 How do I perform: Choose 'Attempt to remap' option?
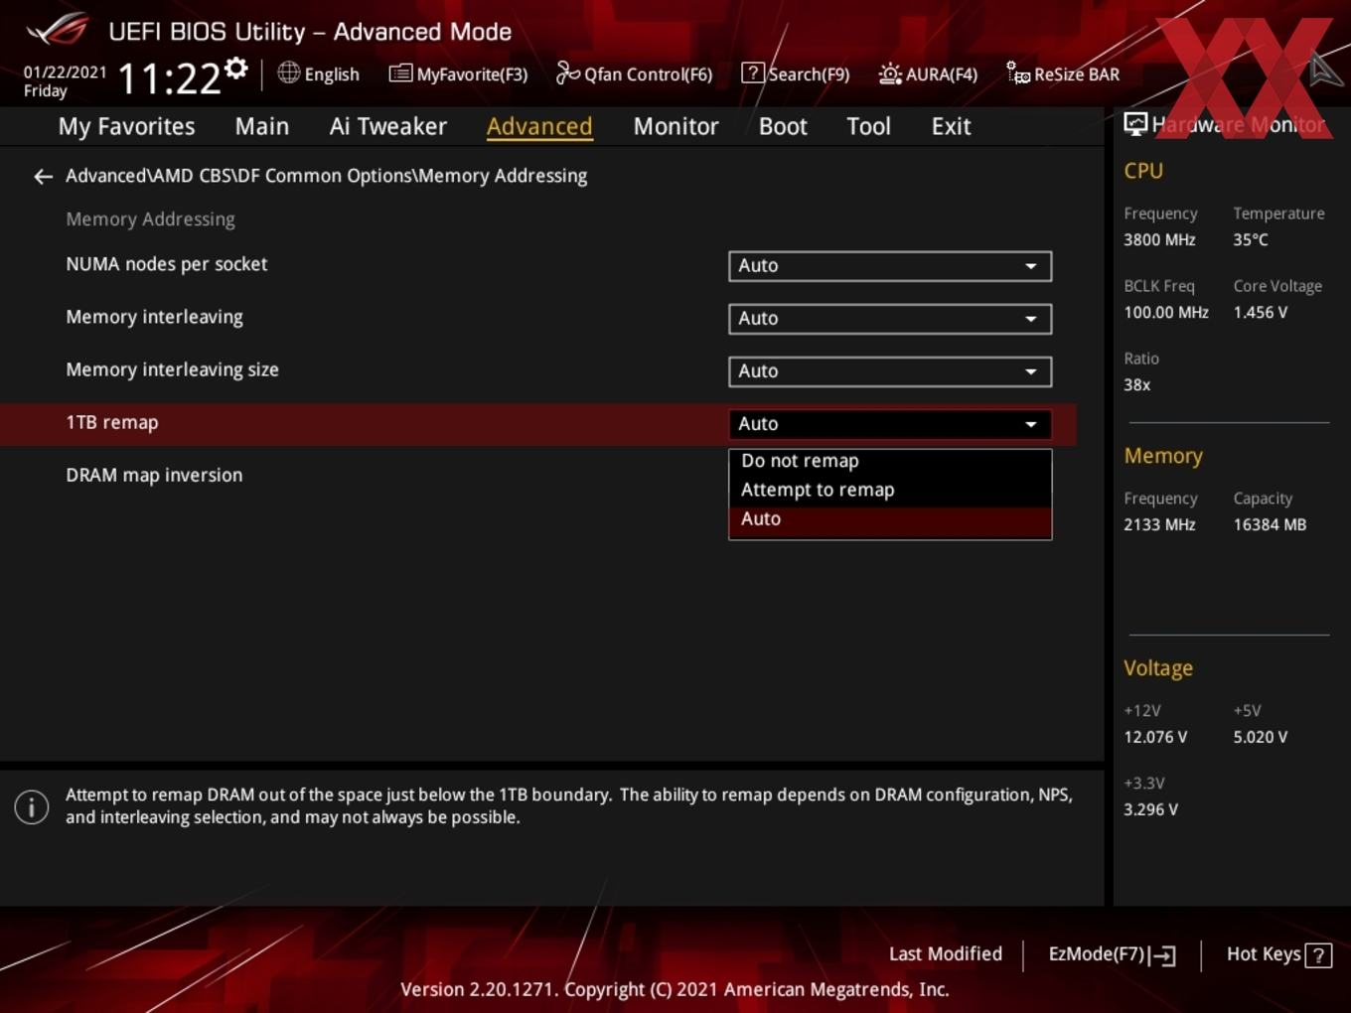point(890,490)
